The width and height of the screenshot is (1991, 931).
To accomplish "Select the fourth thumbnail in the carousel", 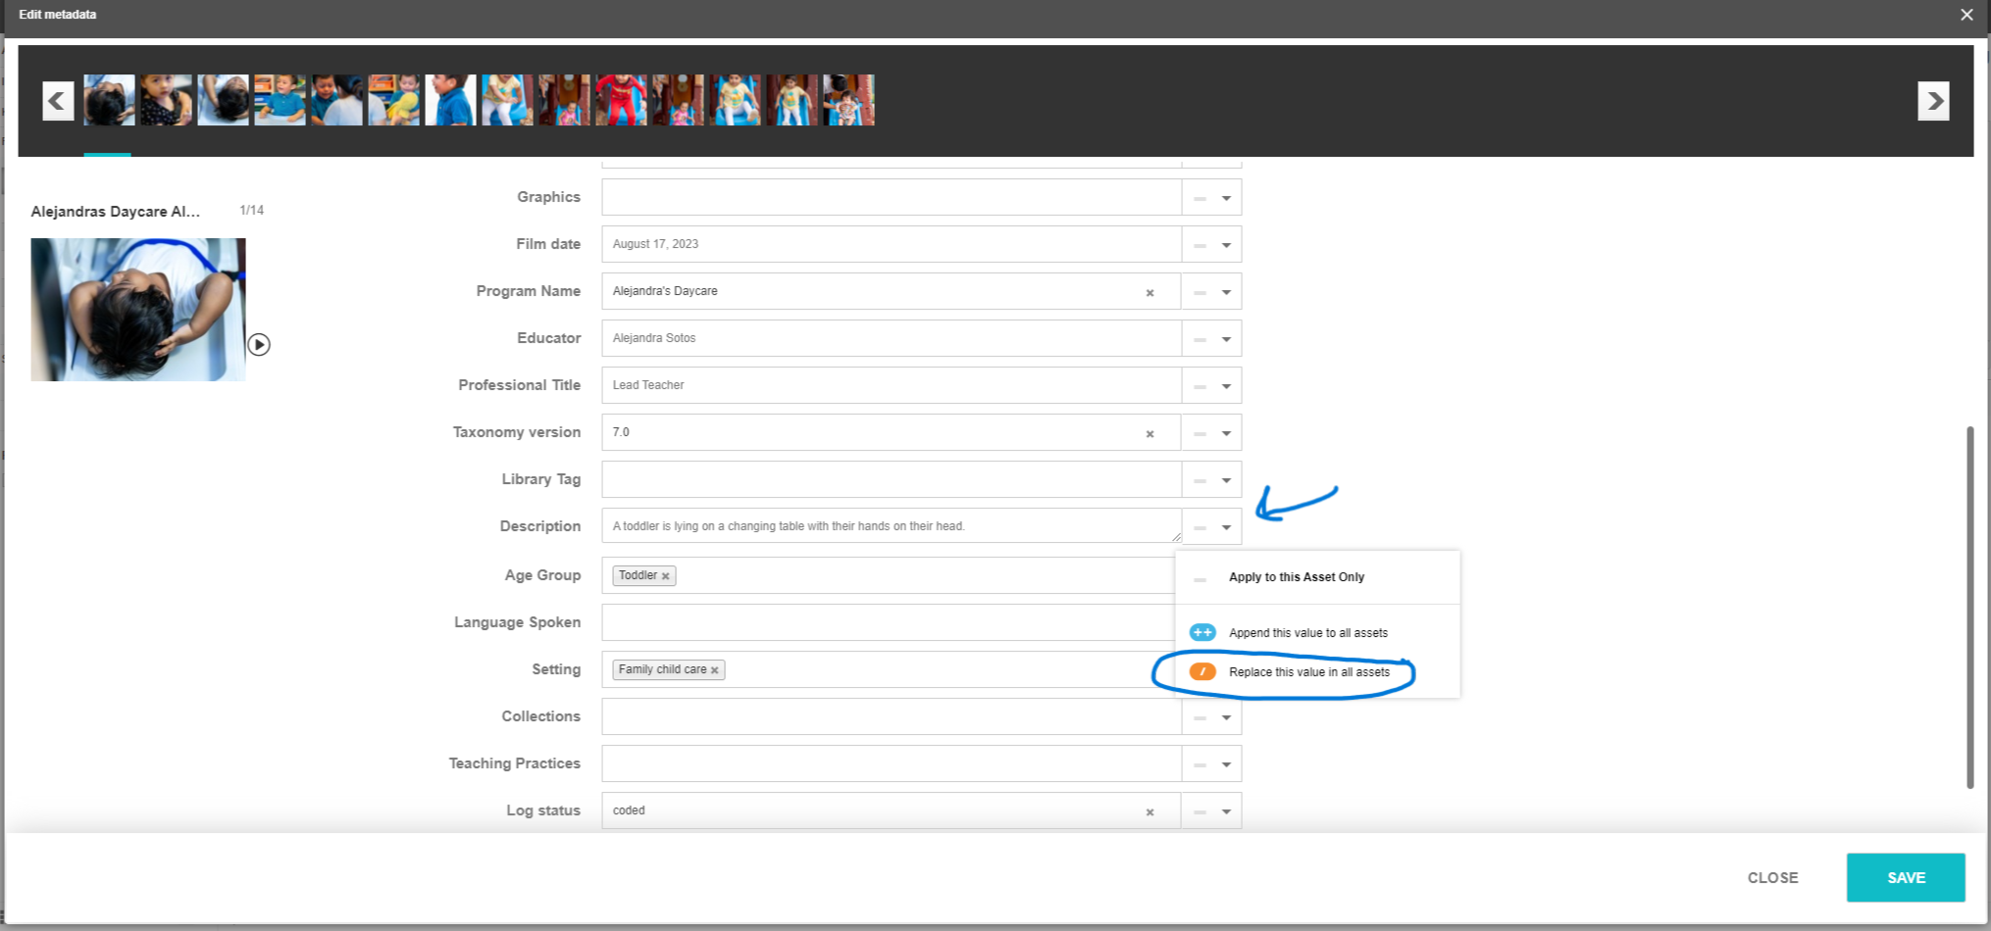I will point(280,99).
